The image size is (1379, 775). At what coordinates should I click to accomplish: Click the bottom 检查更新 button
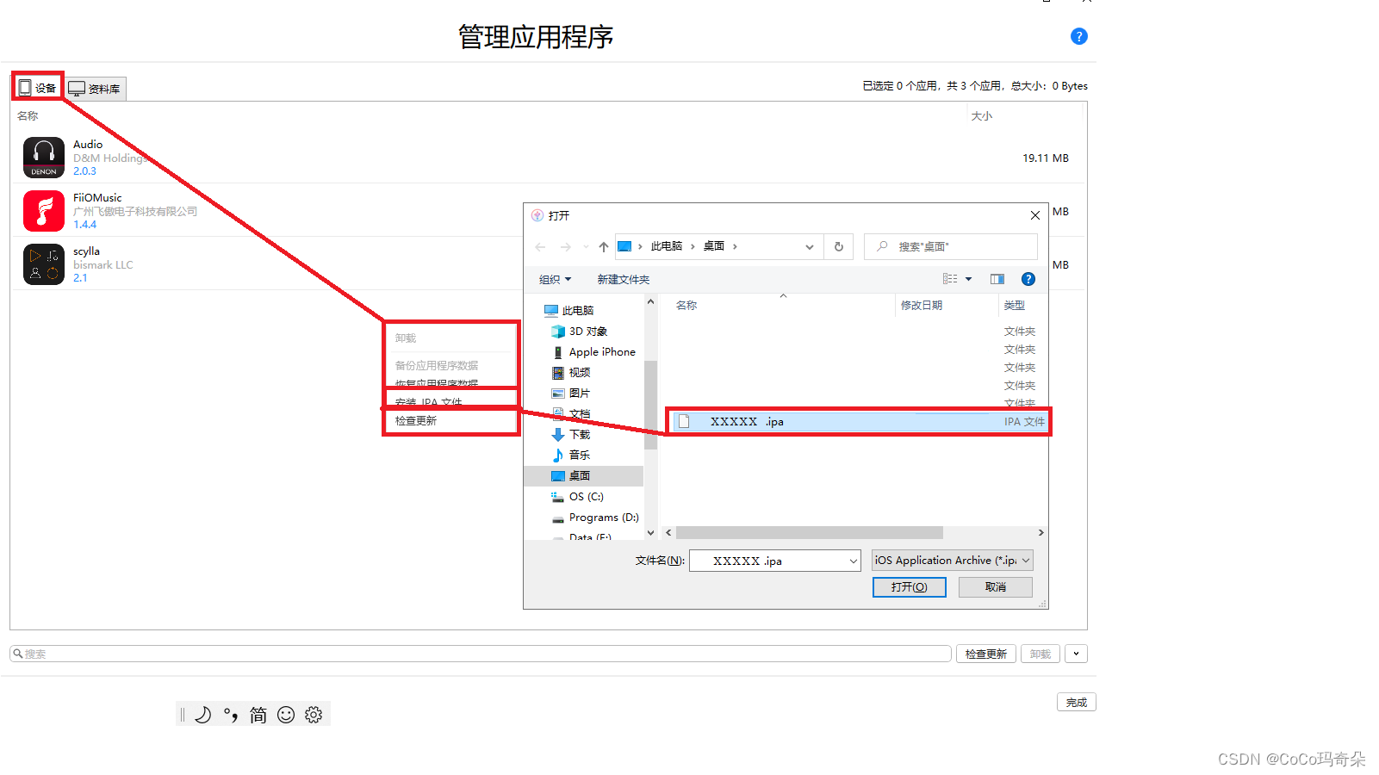[986, 654]
